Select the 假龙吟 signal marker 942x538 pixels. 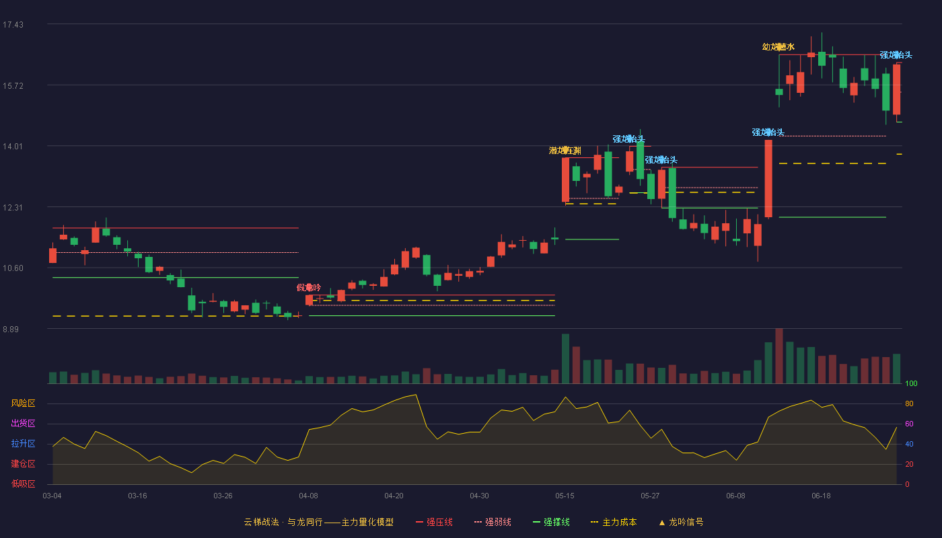click(309, 287)
